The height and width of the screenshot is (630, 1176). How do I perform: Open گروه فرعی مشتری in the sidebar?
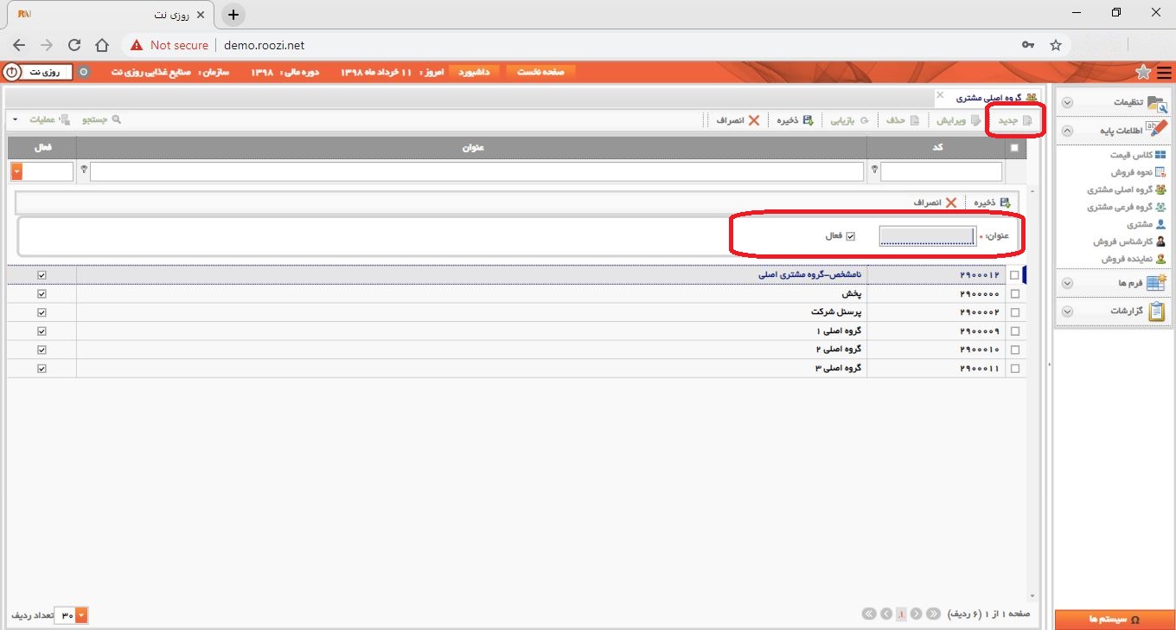coord(1126,207)
